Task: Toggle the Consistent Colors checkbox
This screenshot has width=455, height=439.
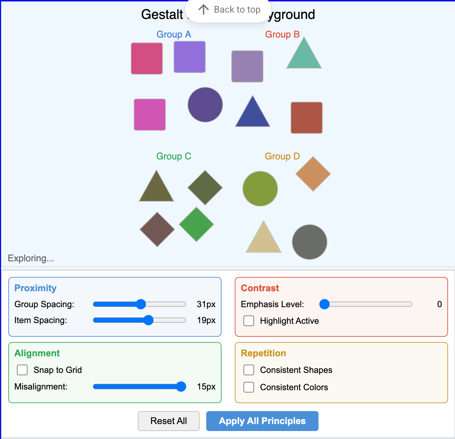Action: [248, 387]
